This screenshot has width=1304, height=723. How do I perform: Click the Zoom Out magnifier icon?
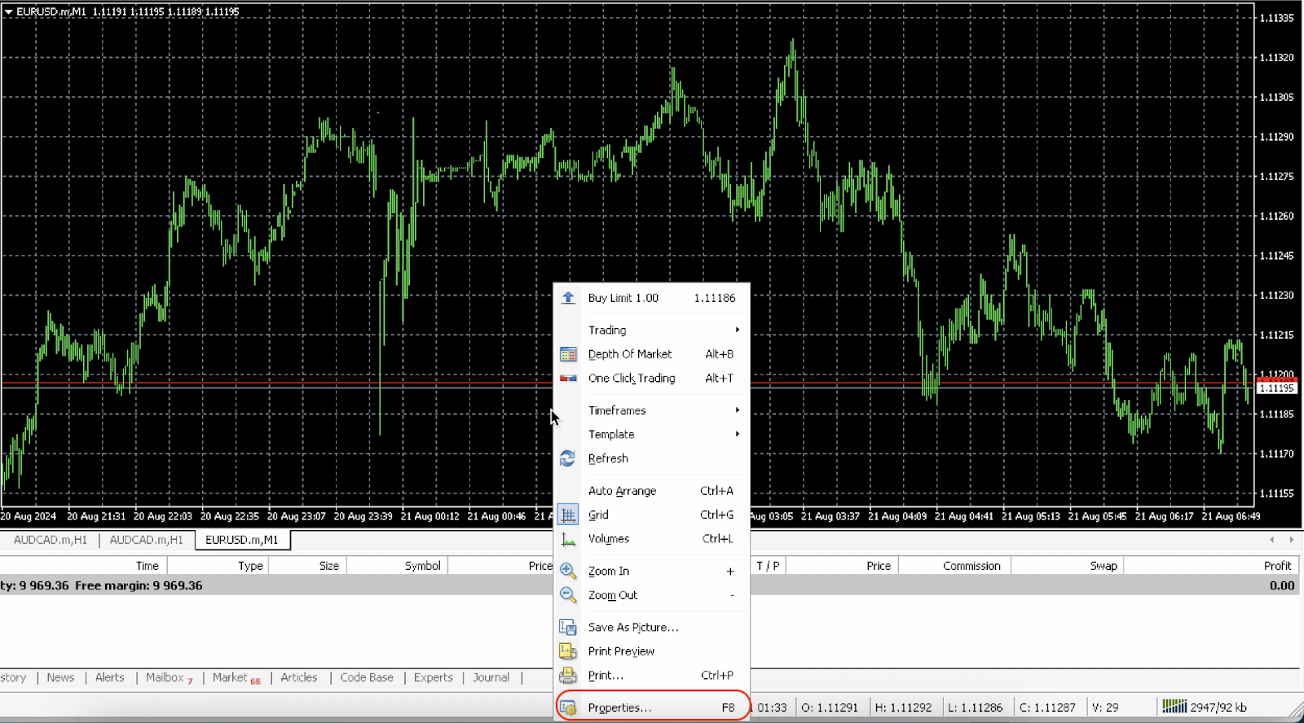[568, 595]
